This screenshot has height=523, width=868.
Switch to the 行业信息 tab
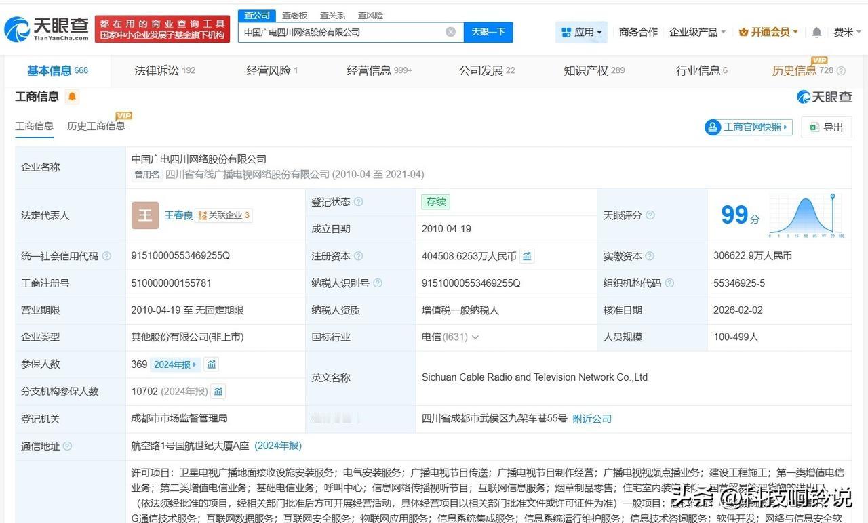[702, 70]
